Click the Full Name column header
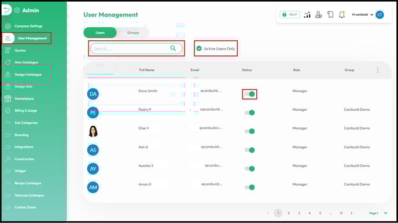Image resolution: width=398 pixels, height=223 pixels. [x=147, y=70]
